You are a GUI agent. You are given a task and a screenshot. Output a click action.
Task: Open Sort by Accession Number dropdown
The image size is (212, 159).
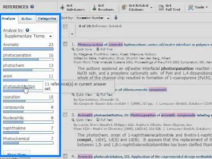coord(93,18)
